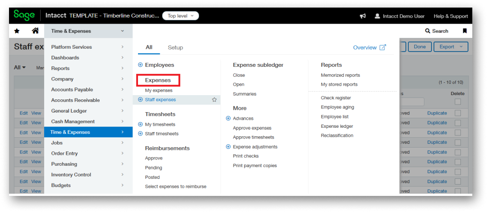Open Check register report

(336, 97)
